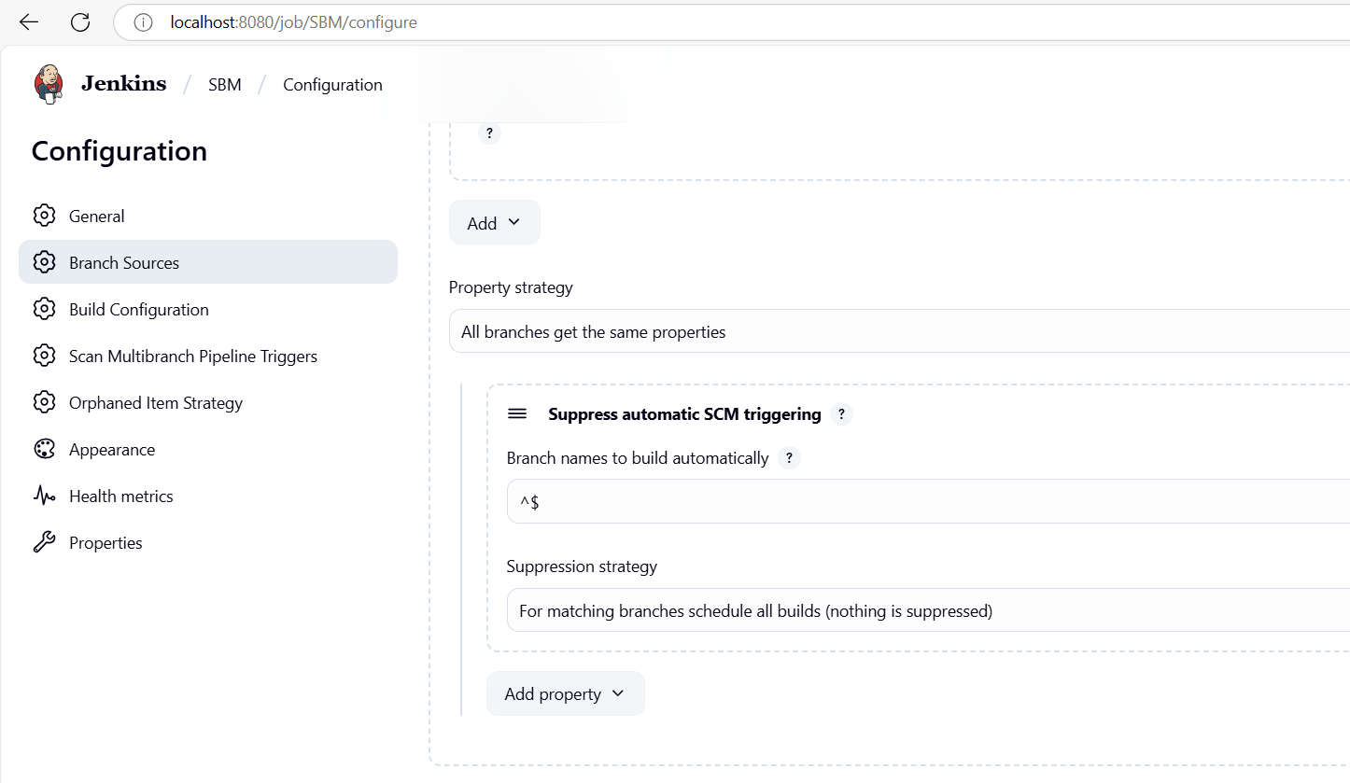Reload the page with refresh icon
1350x783 pixels.
80,22
